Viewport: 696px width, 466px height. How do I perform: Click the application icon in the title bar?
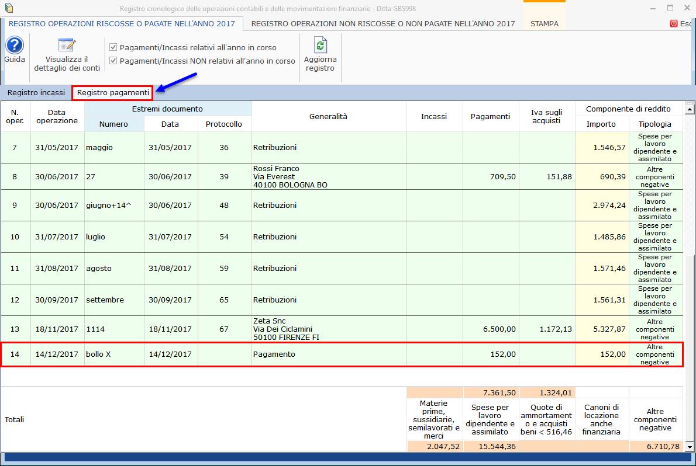(8, 8)
